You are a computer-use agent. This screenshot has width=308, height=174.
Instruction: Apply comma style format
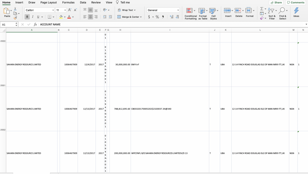[x=163, y=17]
